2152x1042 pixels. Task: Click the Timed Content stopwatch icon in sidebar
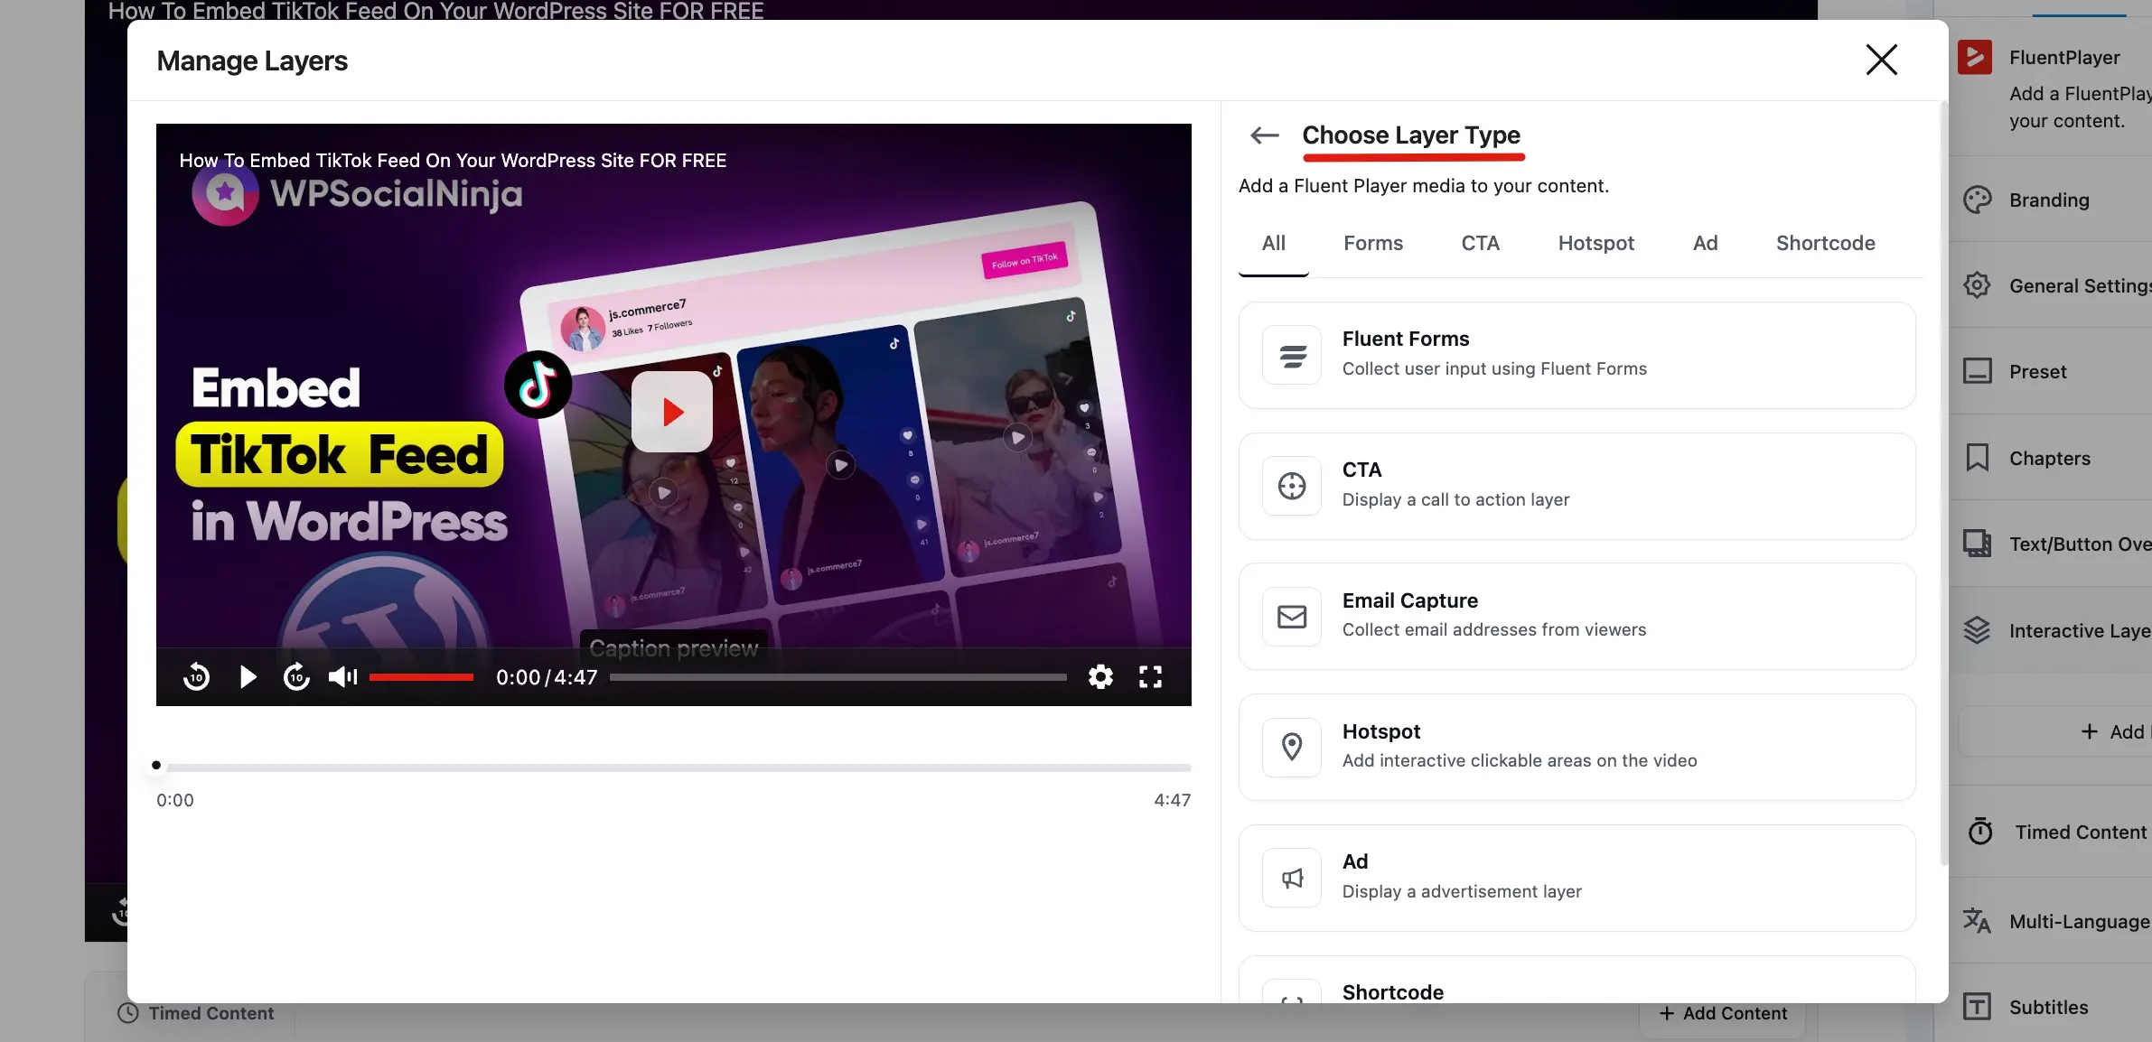pos(1980,831)
